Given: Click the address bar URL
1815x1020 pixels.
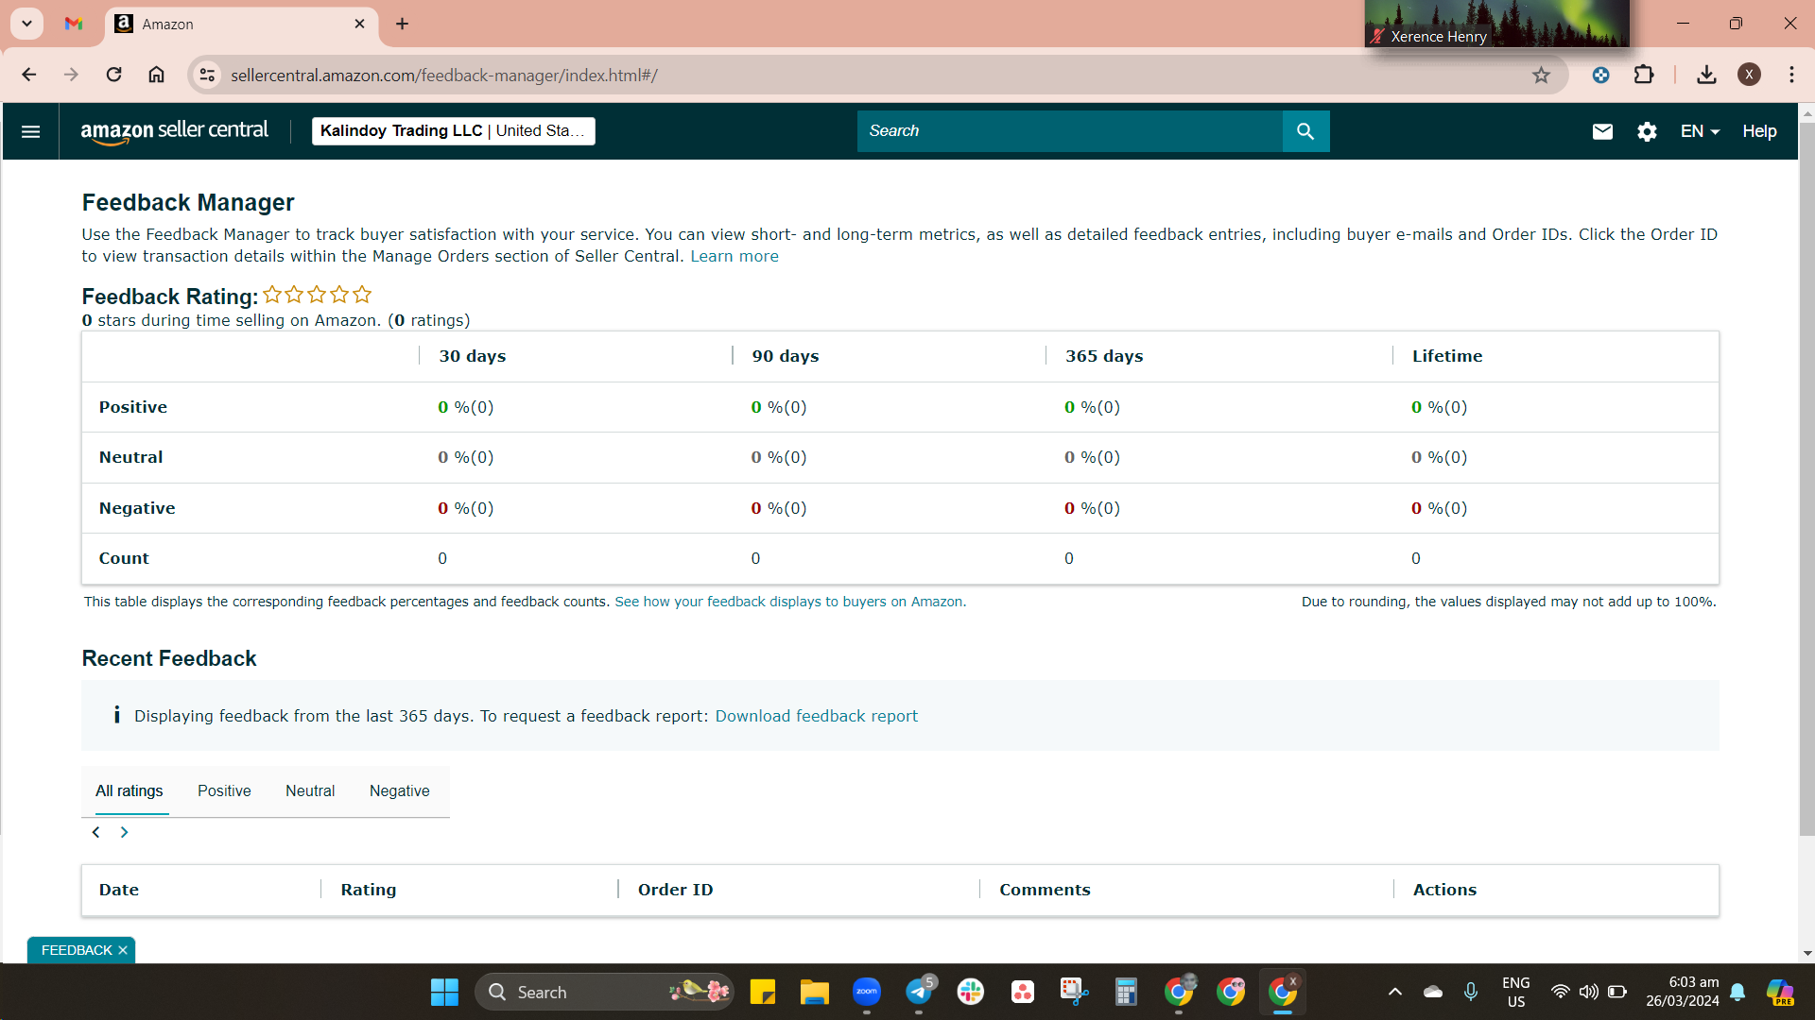Looking at the screenshot, I should click(x=444, y=76).
